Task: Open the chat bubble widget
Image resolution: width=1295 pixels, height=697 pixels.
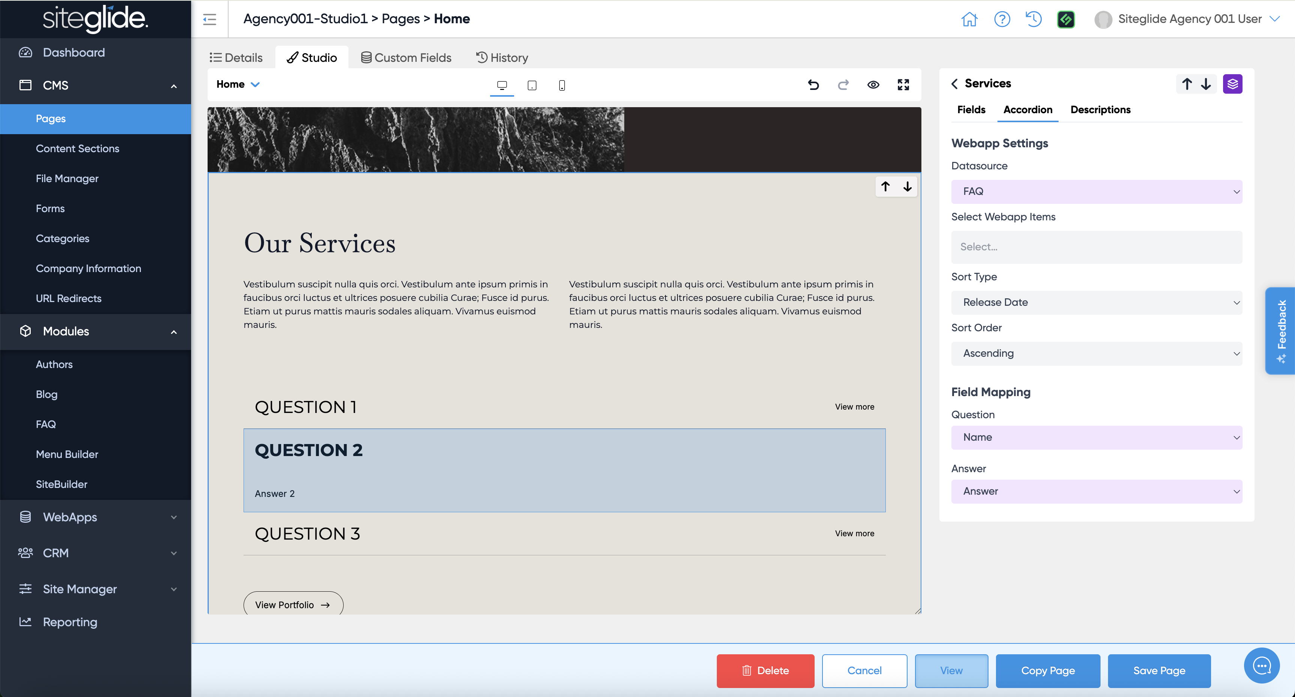Action: 1261,666
